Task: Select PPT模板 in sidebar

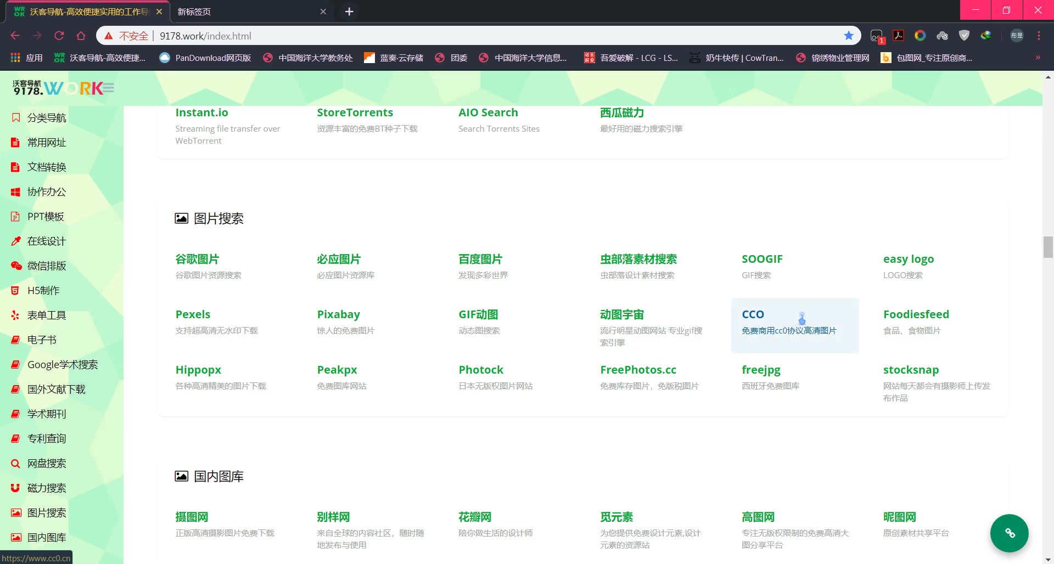Action: point(46,216)
